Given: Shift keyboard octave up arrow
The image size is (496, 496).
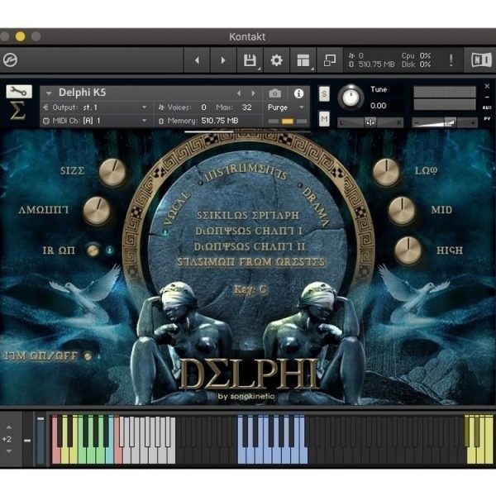Looking at the screenshot, I should (9, 427).
